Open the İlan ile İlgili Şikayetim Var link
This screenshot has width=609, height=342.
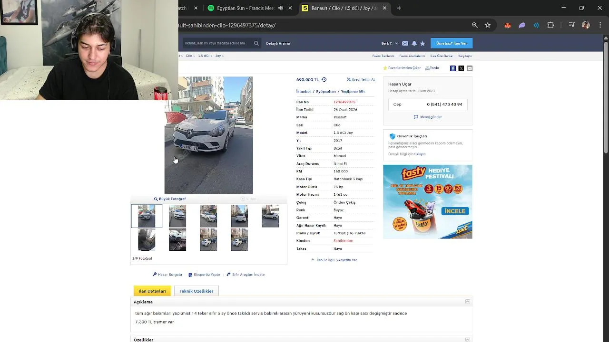[334, 260]
